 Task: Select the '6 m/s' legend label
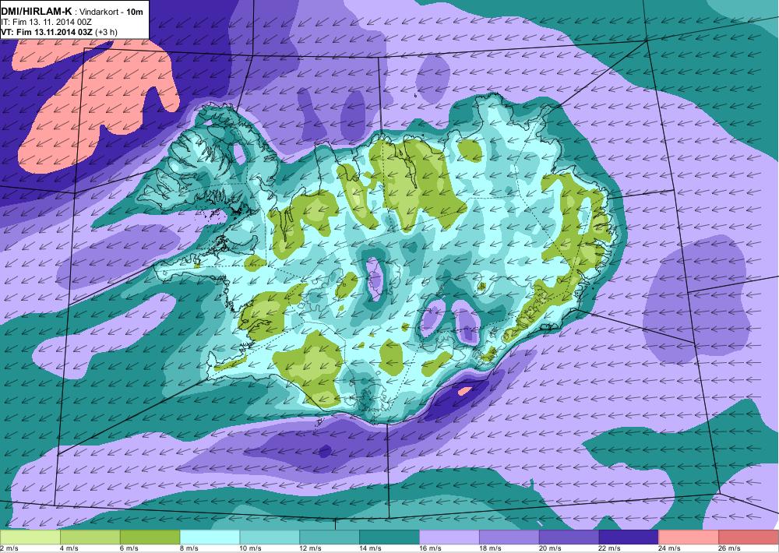tap(129, 548)
